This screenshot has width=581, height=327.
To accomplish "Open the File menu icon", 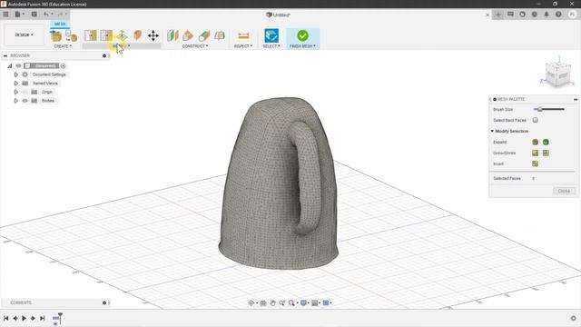I will 18,15.
